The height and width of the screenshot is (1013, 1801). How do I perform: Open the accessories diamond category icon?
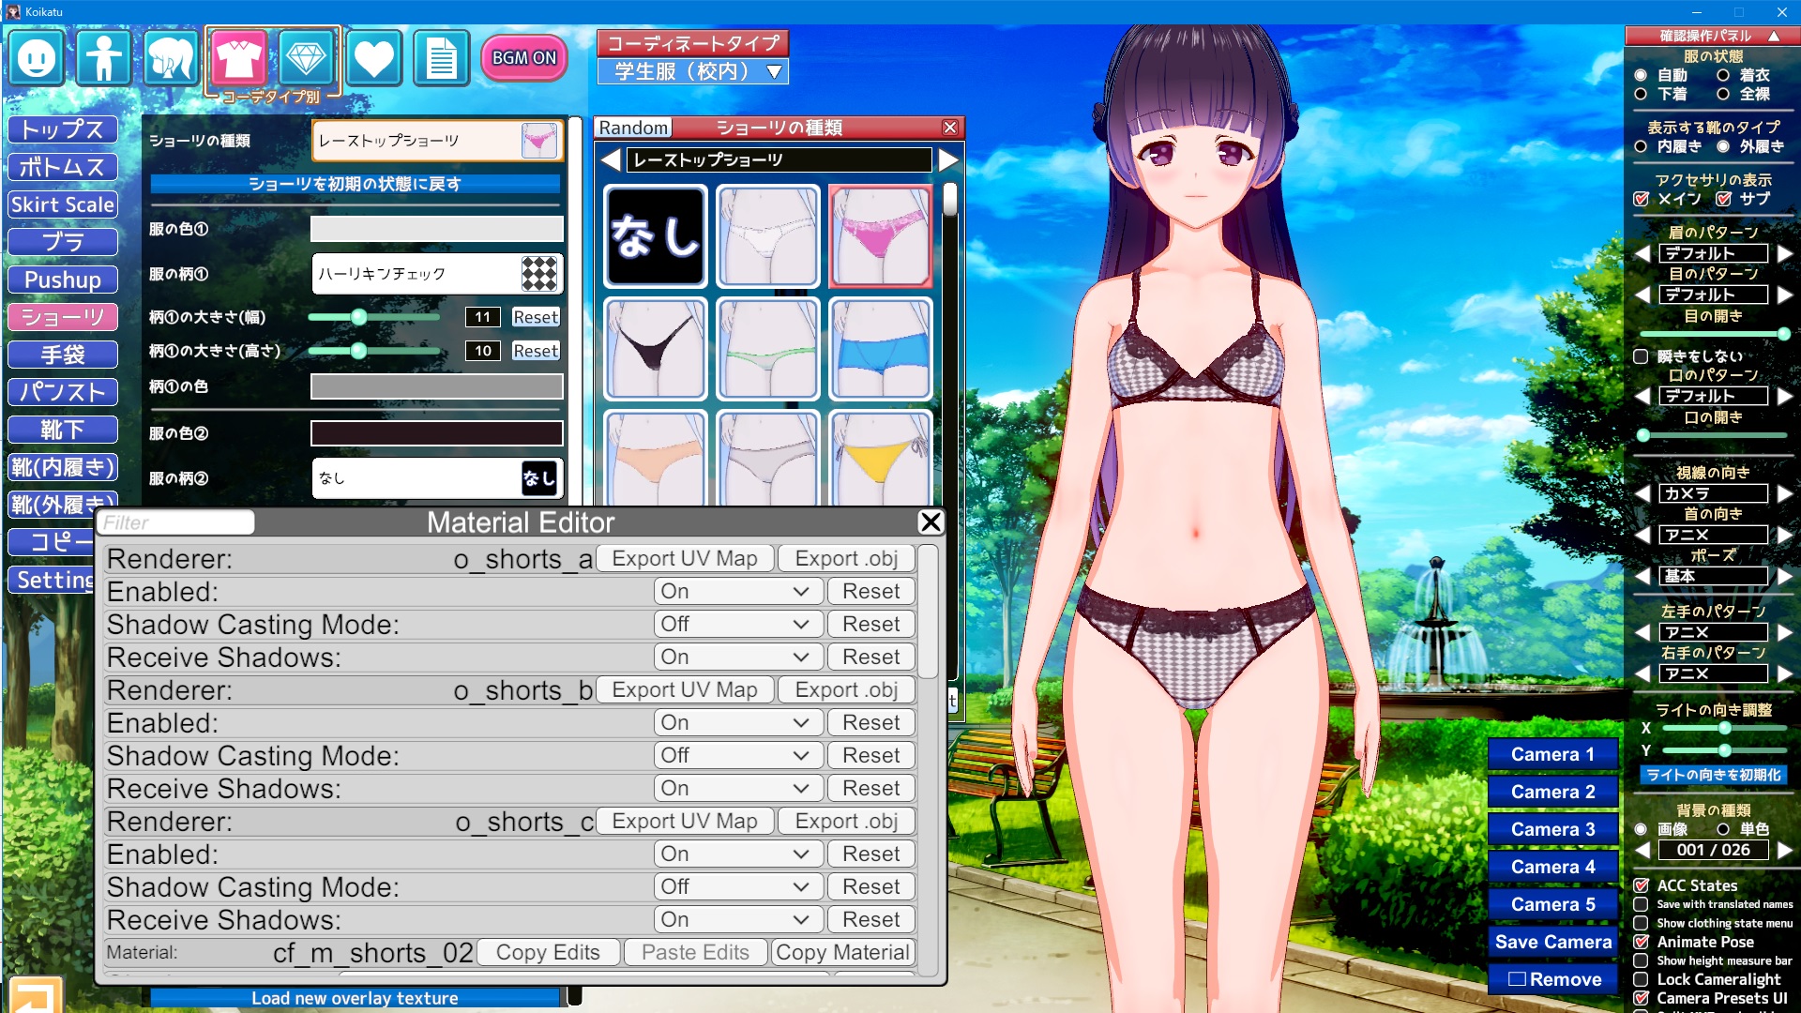[x=307, y=58]
